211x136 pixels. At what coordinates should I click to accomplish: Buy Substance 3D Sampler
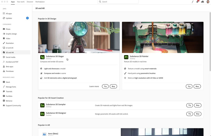pos(198,105)
